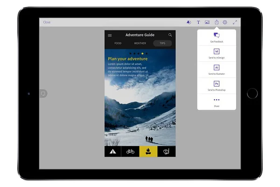Image resolution: width=280 pixels, height=187 pixels.
Task: Select the TIPS tab
Action: [x=162, y=43]
